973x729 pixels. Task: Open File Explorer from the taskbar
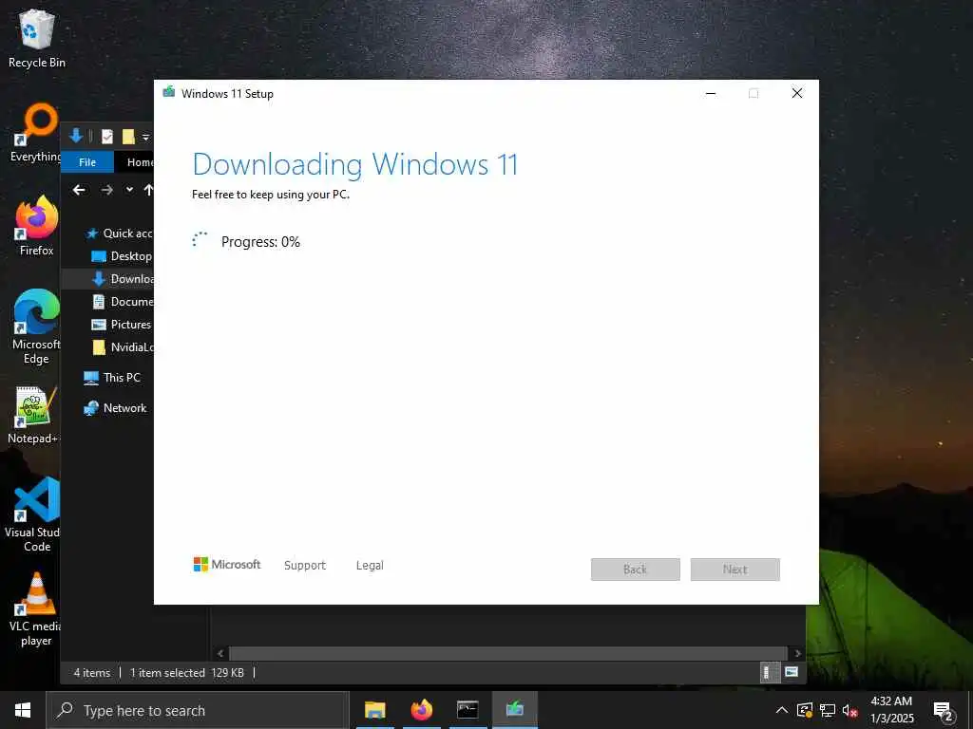click(x=374, y=710)
